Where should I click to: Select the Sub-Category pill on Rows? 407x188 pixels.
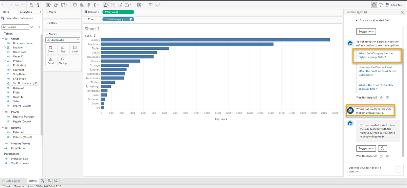pyautogui.click(x=118, y=19)
